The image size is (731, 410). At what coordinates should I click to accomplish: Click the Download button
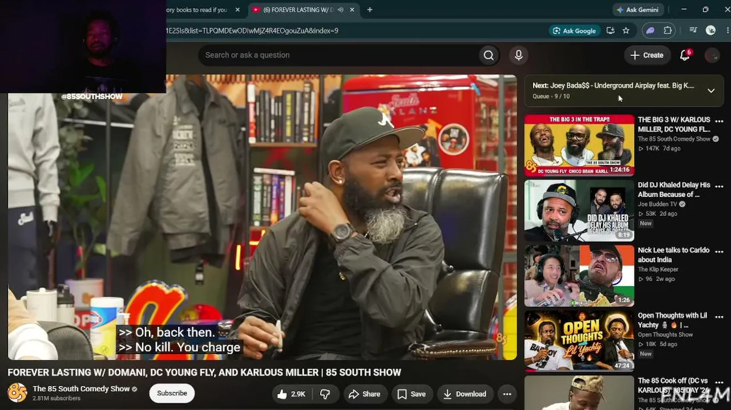pos(465,394)
